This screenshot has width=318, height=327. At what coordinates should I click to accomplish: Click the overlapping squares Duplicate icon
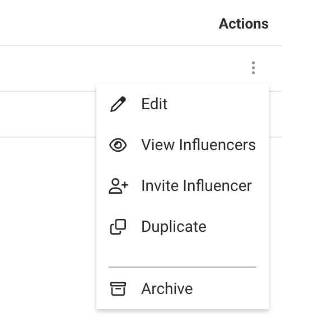click(118, 227)
